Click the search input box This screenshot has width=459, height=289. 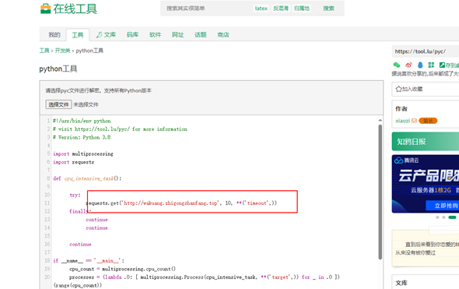(206, 9)
